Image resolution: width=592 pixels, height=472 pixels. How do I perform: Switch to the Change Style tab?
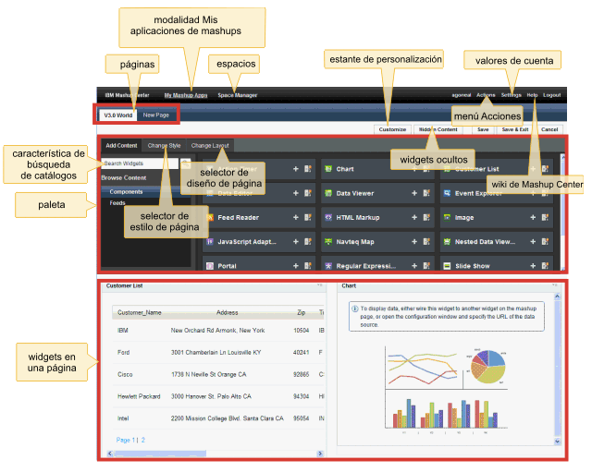(x=164, y=146)
